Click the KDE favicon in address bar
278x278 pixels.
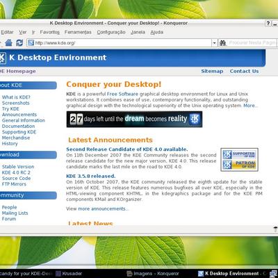point(31,43)
